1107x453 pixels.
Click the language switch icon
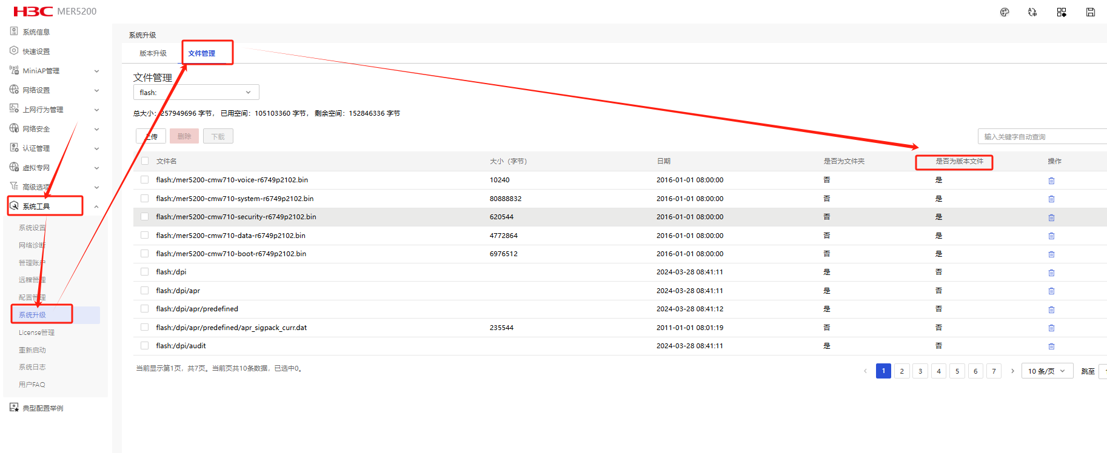(x=1032, y=12)
